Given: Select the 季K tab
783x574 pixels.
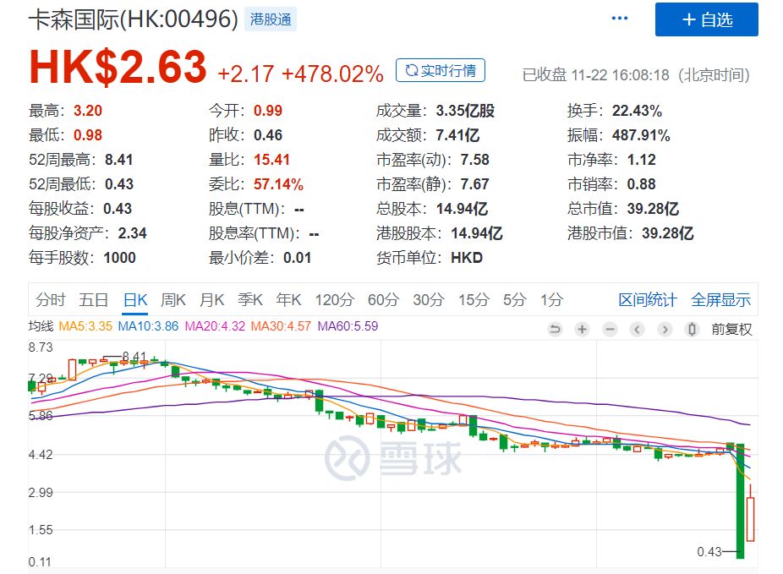Looking at the screenshot, I should click(249, 300).
